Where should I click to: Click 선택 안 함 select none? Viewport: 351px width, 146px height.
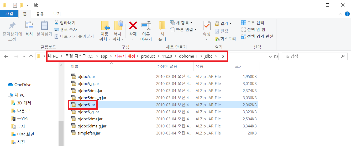(253, 30)
